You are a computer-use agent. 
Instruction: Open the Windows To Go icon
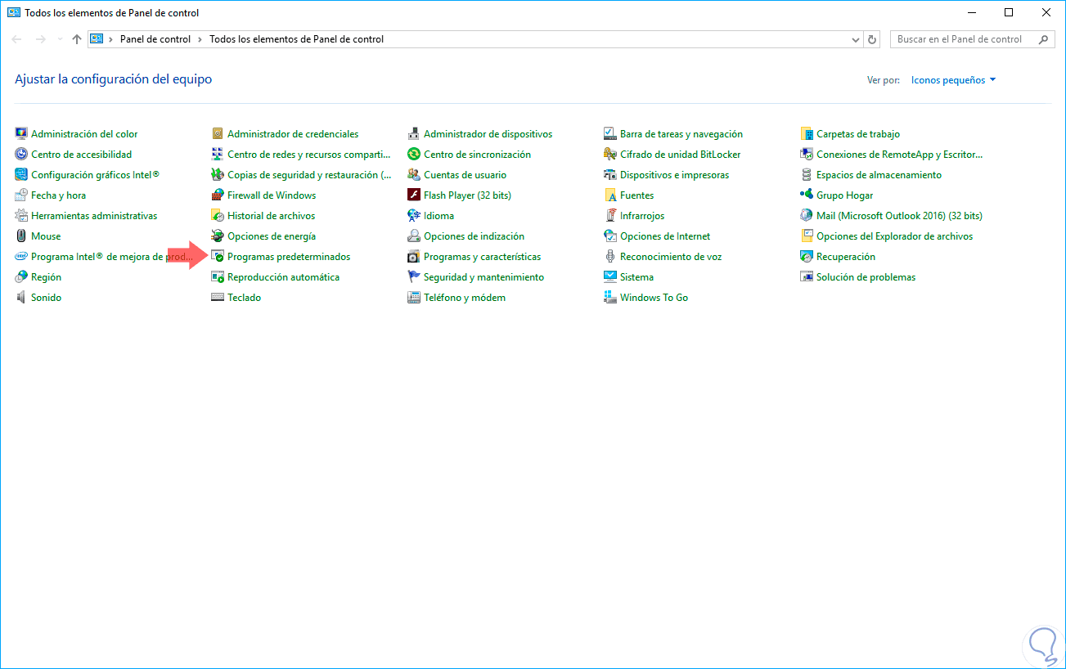pos(610,298)
